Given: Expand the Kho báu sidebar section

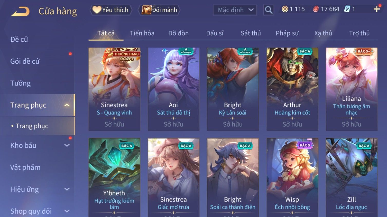Looking at the screenshot, I should (x=67, y=145).
